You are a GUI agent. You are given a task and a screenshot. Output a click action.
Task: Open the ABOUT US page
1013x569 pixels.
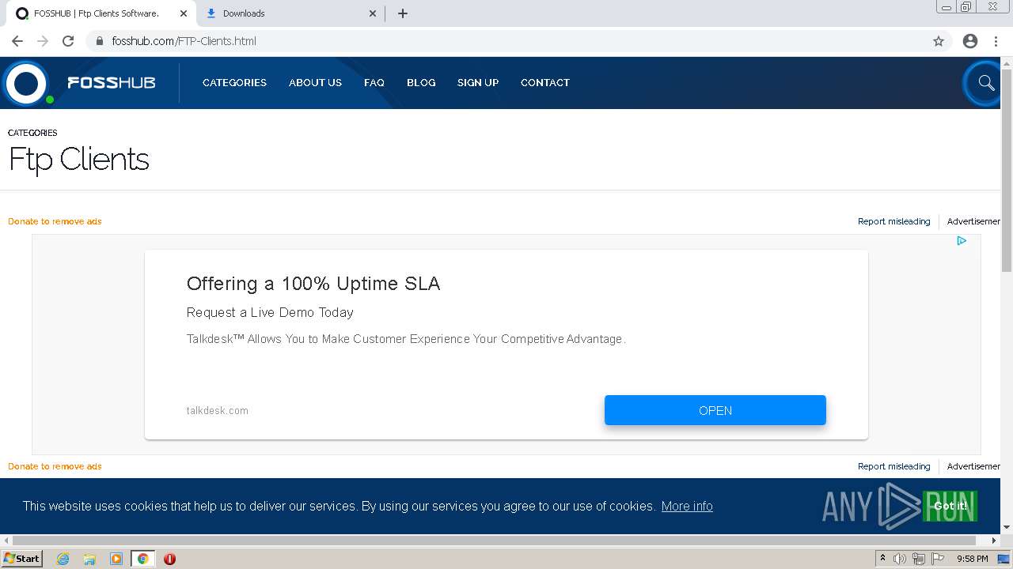(x=315, y=82)
